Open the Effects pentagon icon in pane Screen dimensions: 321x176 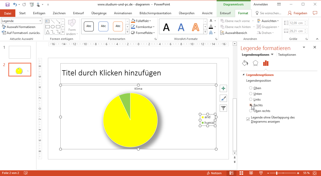pos(255,63)
